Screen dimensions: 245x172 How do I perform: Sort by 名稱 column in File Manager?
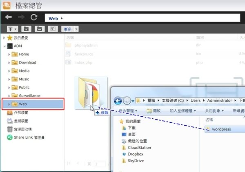70,37
